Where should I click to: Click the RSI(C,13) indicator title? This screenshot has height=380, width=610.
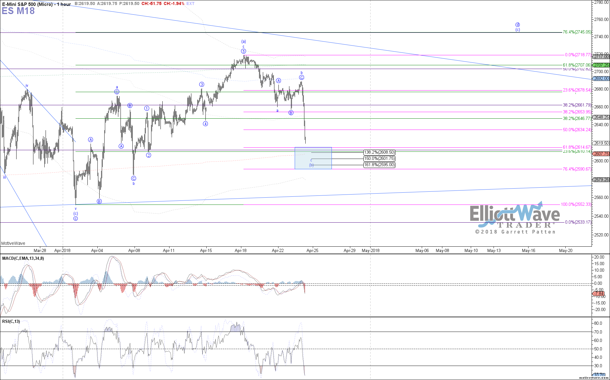[x=11, y=321]
